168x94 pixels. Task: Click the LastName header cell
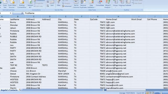(x=18, y=19)
